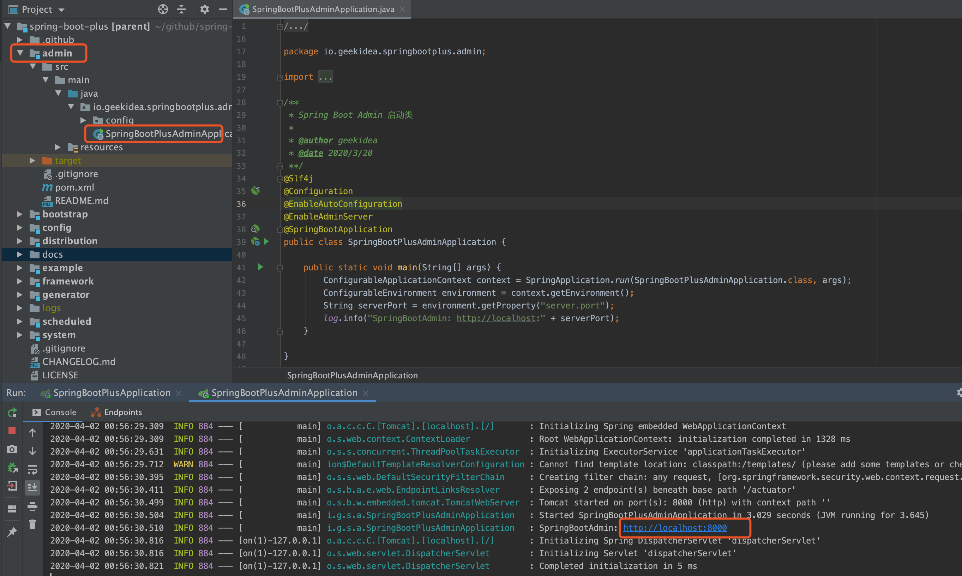Switch to the Endpoints tab

pyautogui.click(x=116, y=412)
